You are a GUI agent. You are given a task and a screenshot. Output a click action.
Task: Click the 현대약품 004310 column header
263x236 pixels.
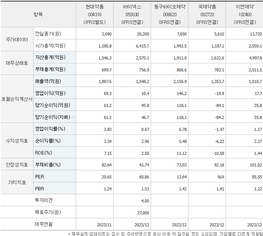(x=95, y=14)
